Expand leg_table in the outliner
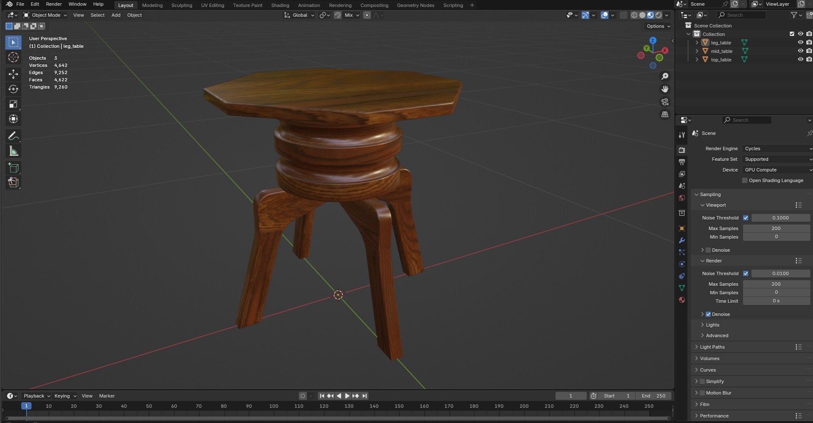The width and height of the screenshot is (813, 423). coord(697,42)
